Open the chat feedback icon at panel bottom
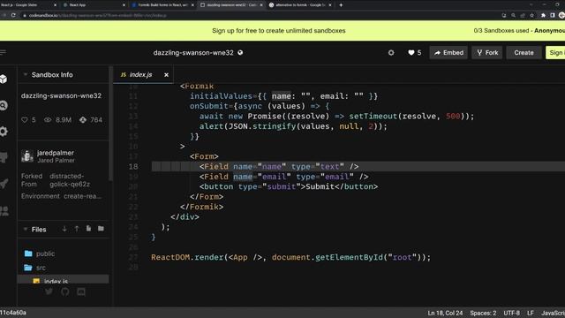 81,291
